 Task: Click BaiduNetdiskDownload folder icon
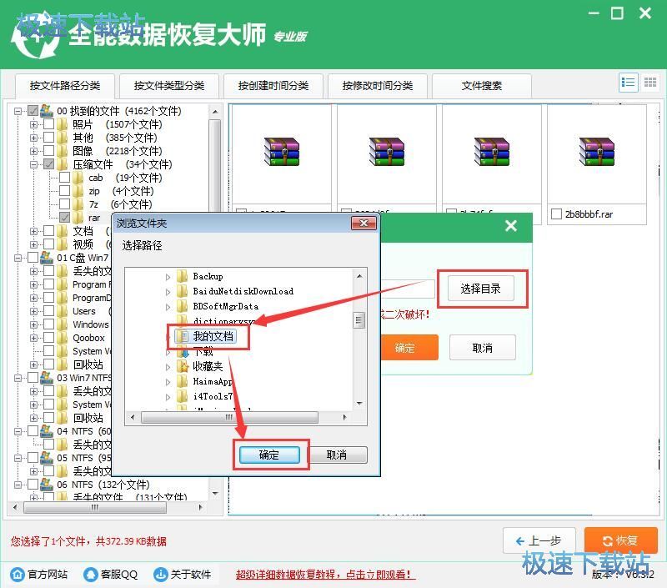(183, 291)
